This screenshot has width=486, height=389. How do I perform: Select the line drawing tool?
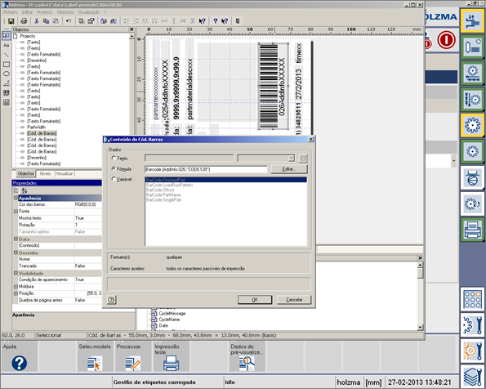click(6, 55)
